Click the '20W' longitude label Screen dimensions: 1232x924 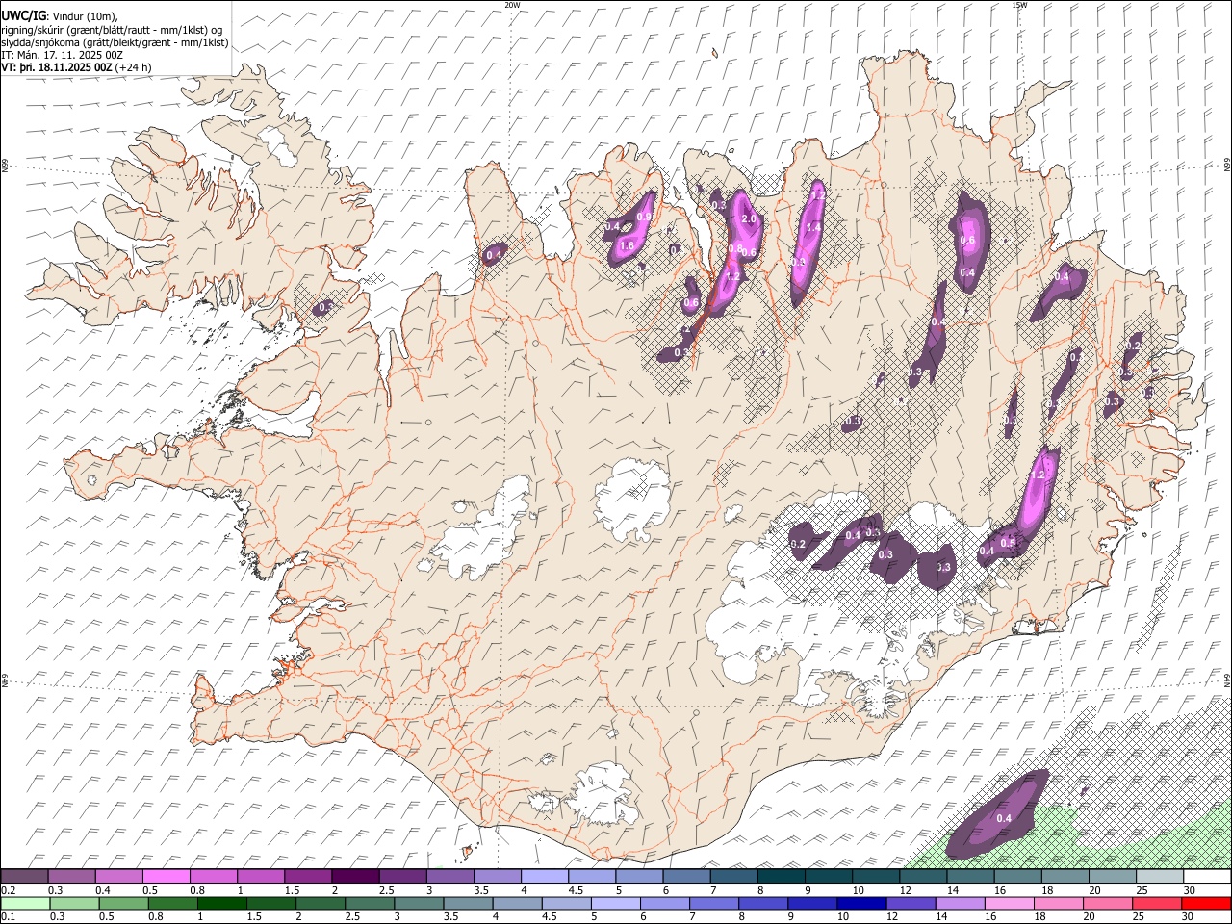click(512, 5)
